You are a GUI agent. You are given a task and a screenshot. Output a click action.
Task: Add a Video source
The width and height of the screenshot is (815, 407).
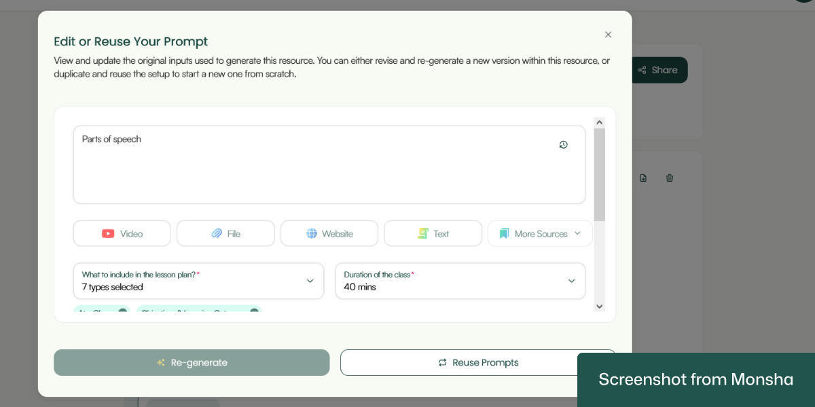point(122,233)
